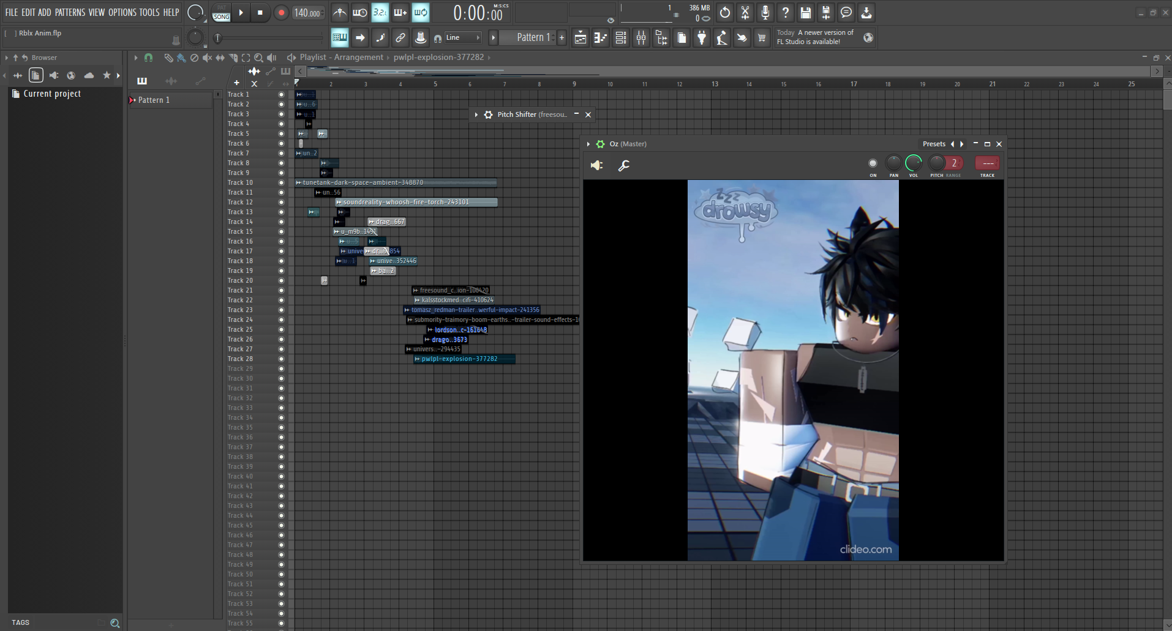Open the OPTIONS menu
Viewport: 1172px width, 631px height.
(x=122, y=12)
